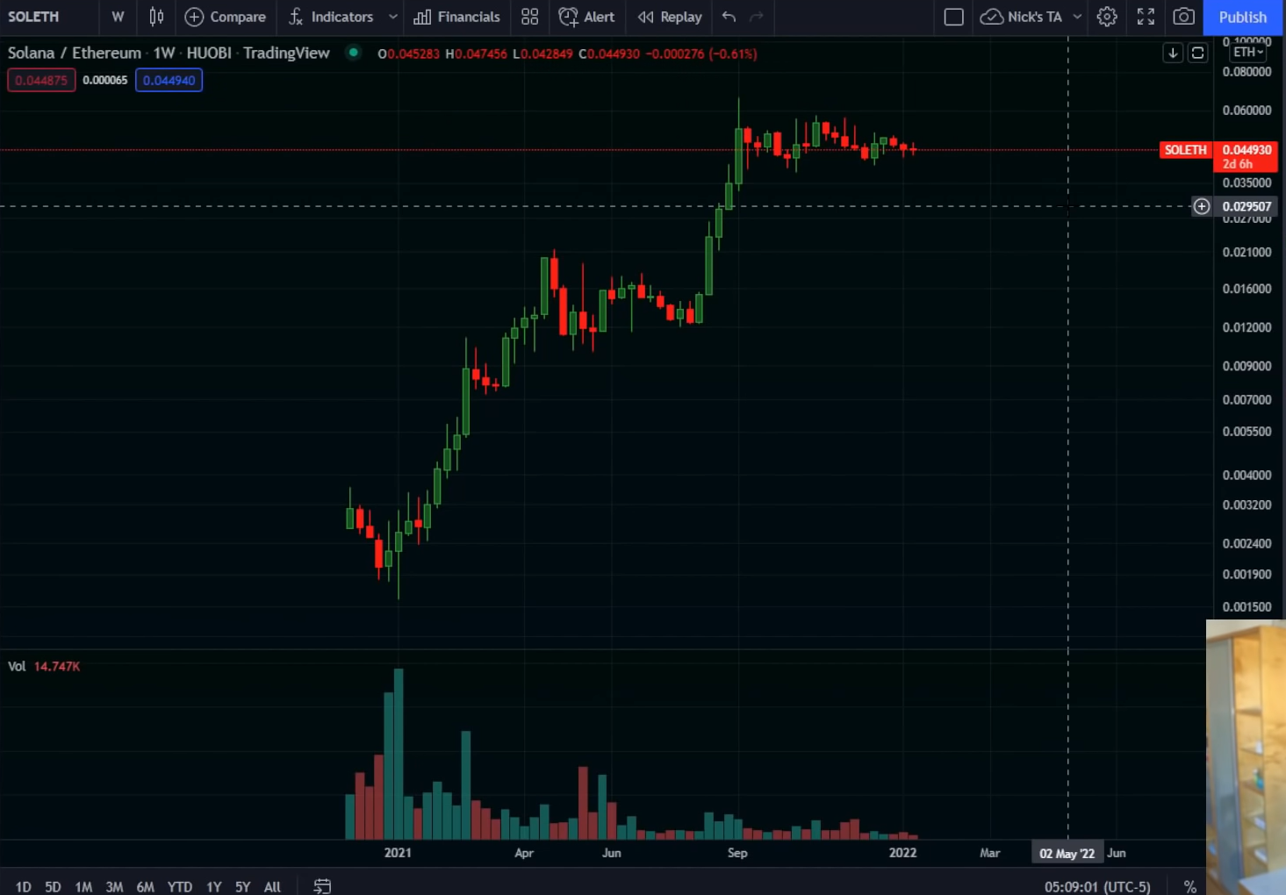Click the 02 May '22 date label

pyautogui.click(x=1067, y=853)
